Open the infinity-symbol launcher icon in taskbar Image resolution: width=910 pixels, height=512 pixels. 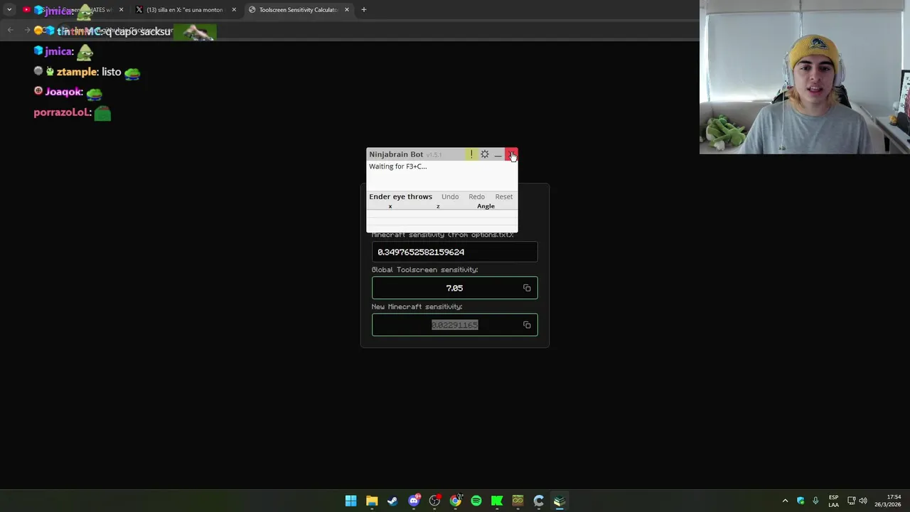coord(518,501)
